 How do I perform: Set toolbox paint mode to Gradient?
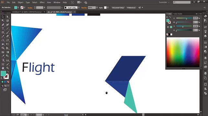[x=5, y=82]
